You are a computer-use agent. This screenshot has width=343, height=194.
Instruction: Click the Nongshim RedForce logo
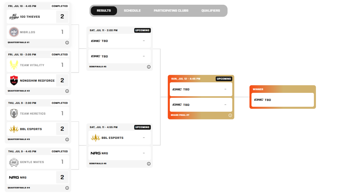14,81
